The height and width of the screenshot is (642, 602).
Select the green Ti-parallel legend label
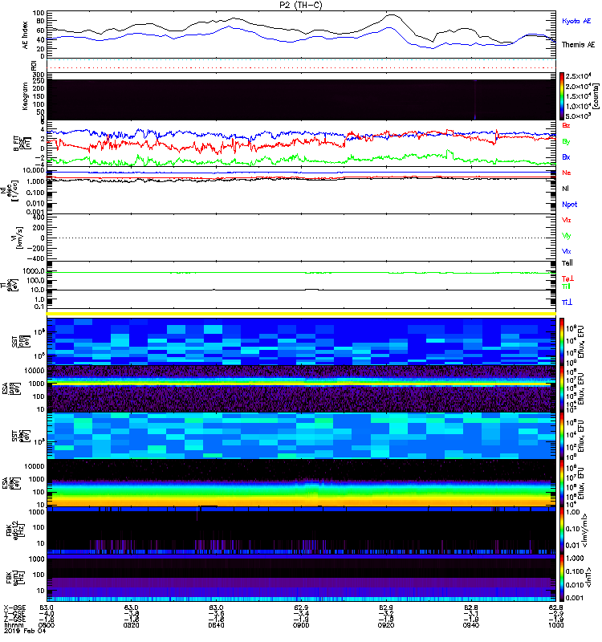567,286
